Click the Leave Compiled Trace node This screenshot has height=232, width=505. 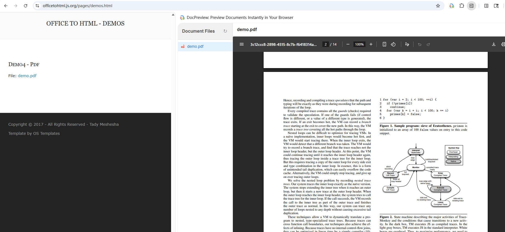(x=440, y=203)
